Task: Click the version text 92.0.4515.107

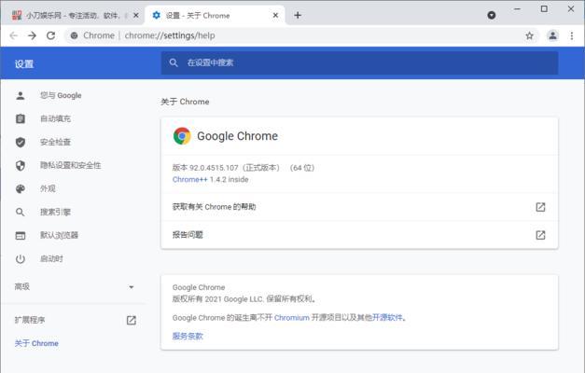Action: [x=214, y=168]
